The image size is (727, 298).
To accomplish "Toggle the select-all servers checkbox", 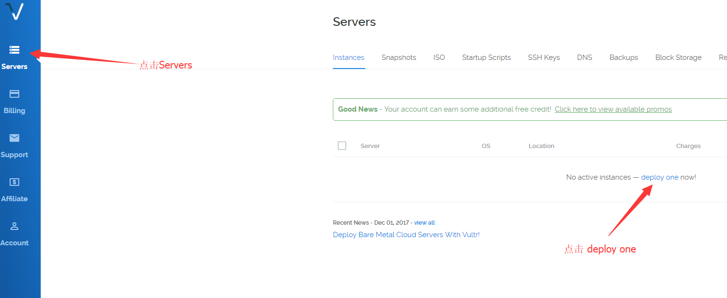I will coord(342,145).
